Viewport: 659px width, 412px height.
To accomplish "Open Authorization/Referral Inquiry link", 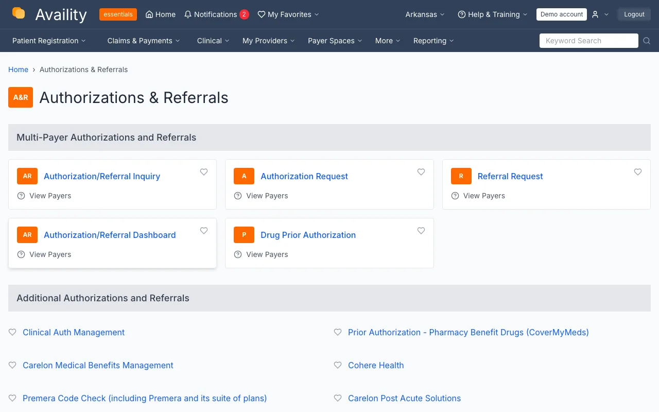I will click(x=102, y=176).
